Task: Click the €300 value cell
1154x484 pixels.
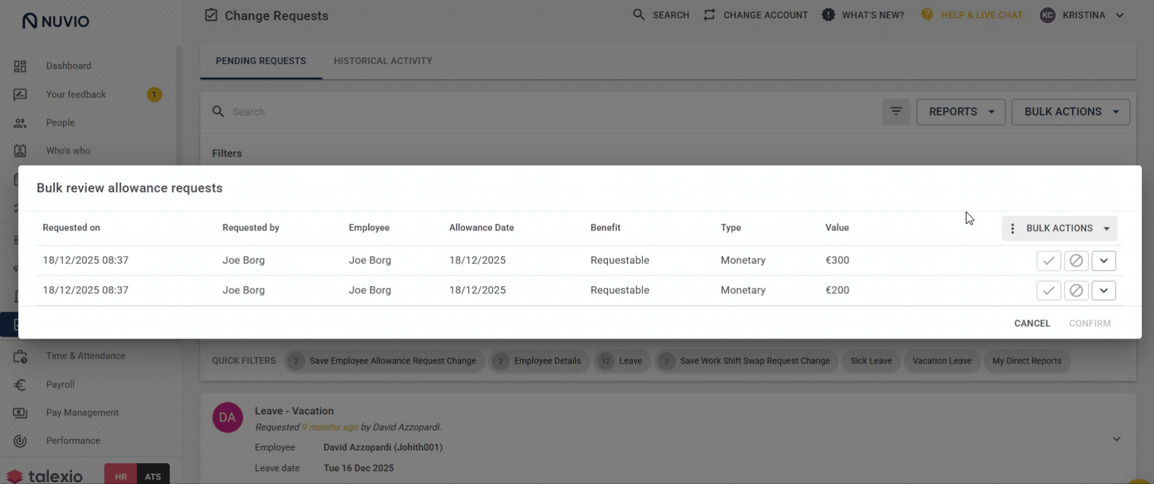Action: tap(837, 260)
